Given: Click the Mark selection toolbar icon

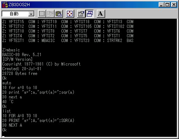Looking at the screenshot, I should (42, 14).
